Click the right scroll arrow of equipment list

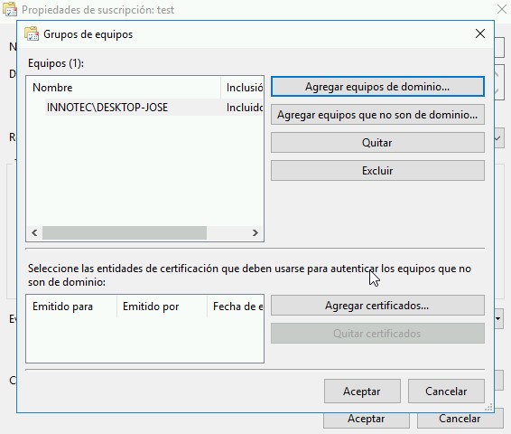255,233
